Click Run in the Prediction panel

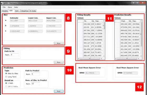point(59,91)
